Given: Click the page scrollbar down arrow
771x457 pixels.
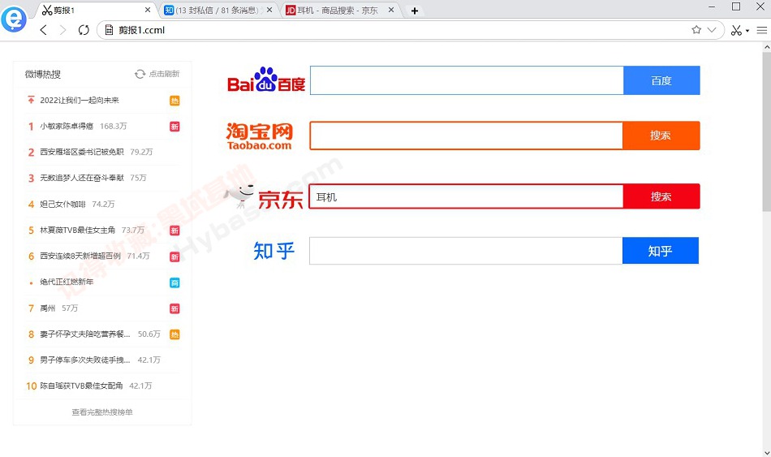Looking at the screenshot, I should tap(767, 452).
